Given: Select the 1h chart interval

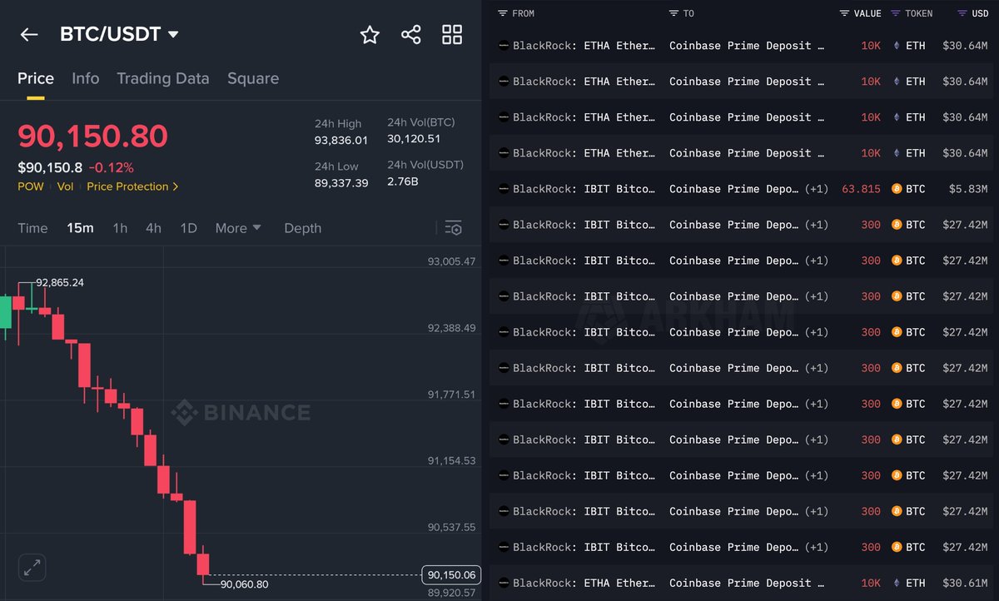Looking at the screenshot, I should 120,228.
